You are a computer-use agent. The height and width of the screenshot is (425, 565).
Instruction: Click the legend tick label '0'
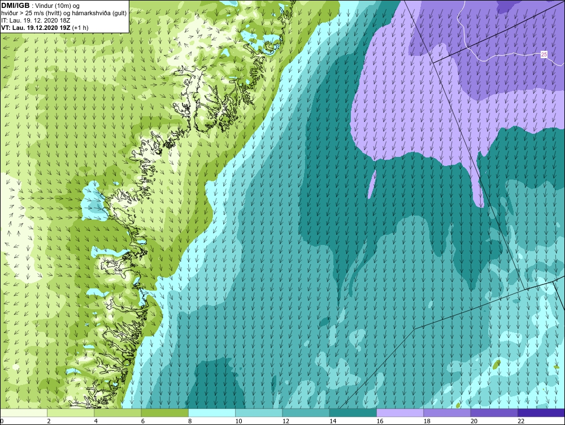(2, 422)
